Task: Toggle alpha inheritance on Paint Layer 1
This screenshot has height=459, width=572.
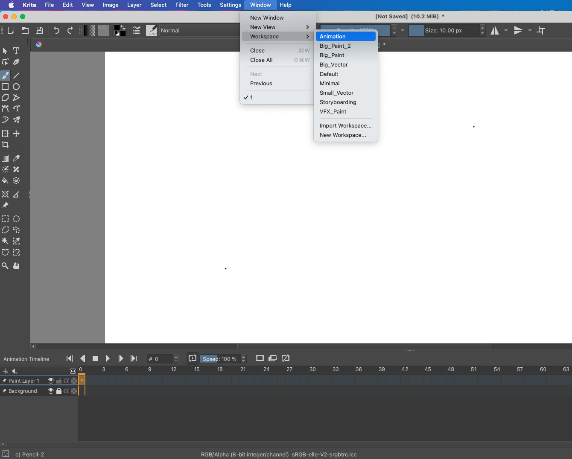Action: (x=66, y=381)
